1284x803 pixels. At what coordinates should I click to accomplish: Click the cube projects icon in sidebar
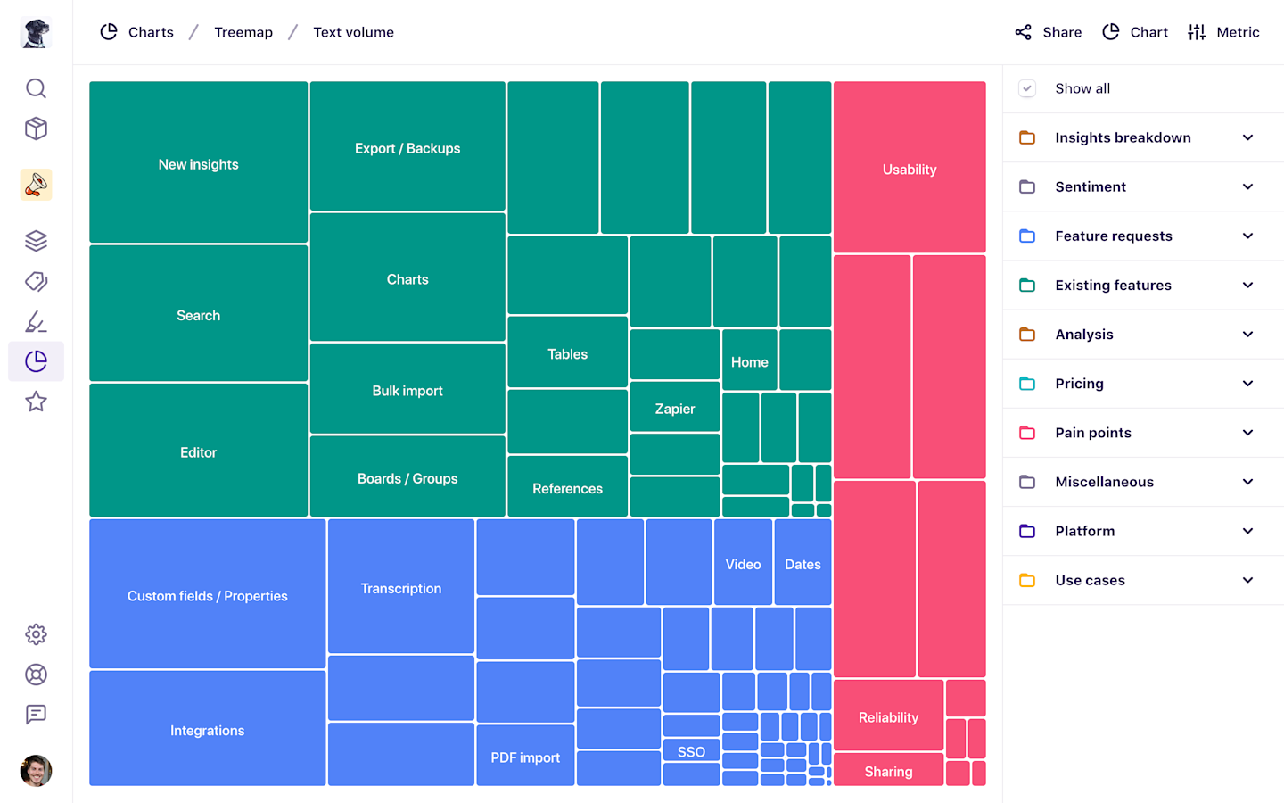click(x=36, y=128)
